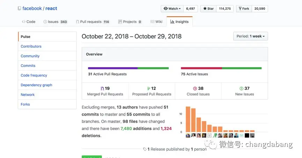
Task: Open Contributors in the sidebar
Action: (47, 46)
